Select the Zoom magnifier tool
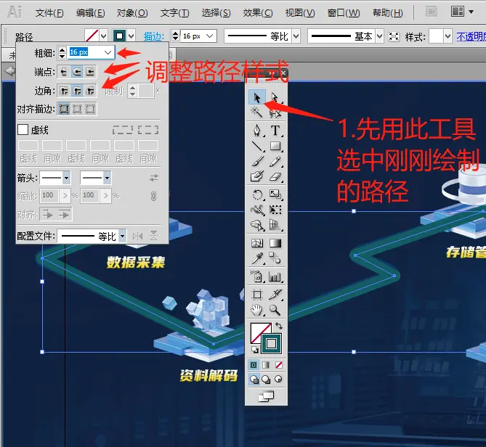486x447 pixels. click(275, 310)
